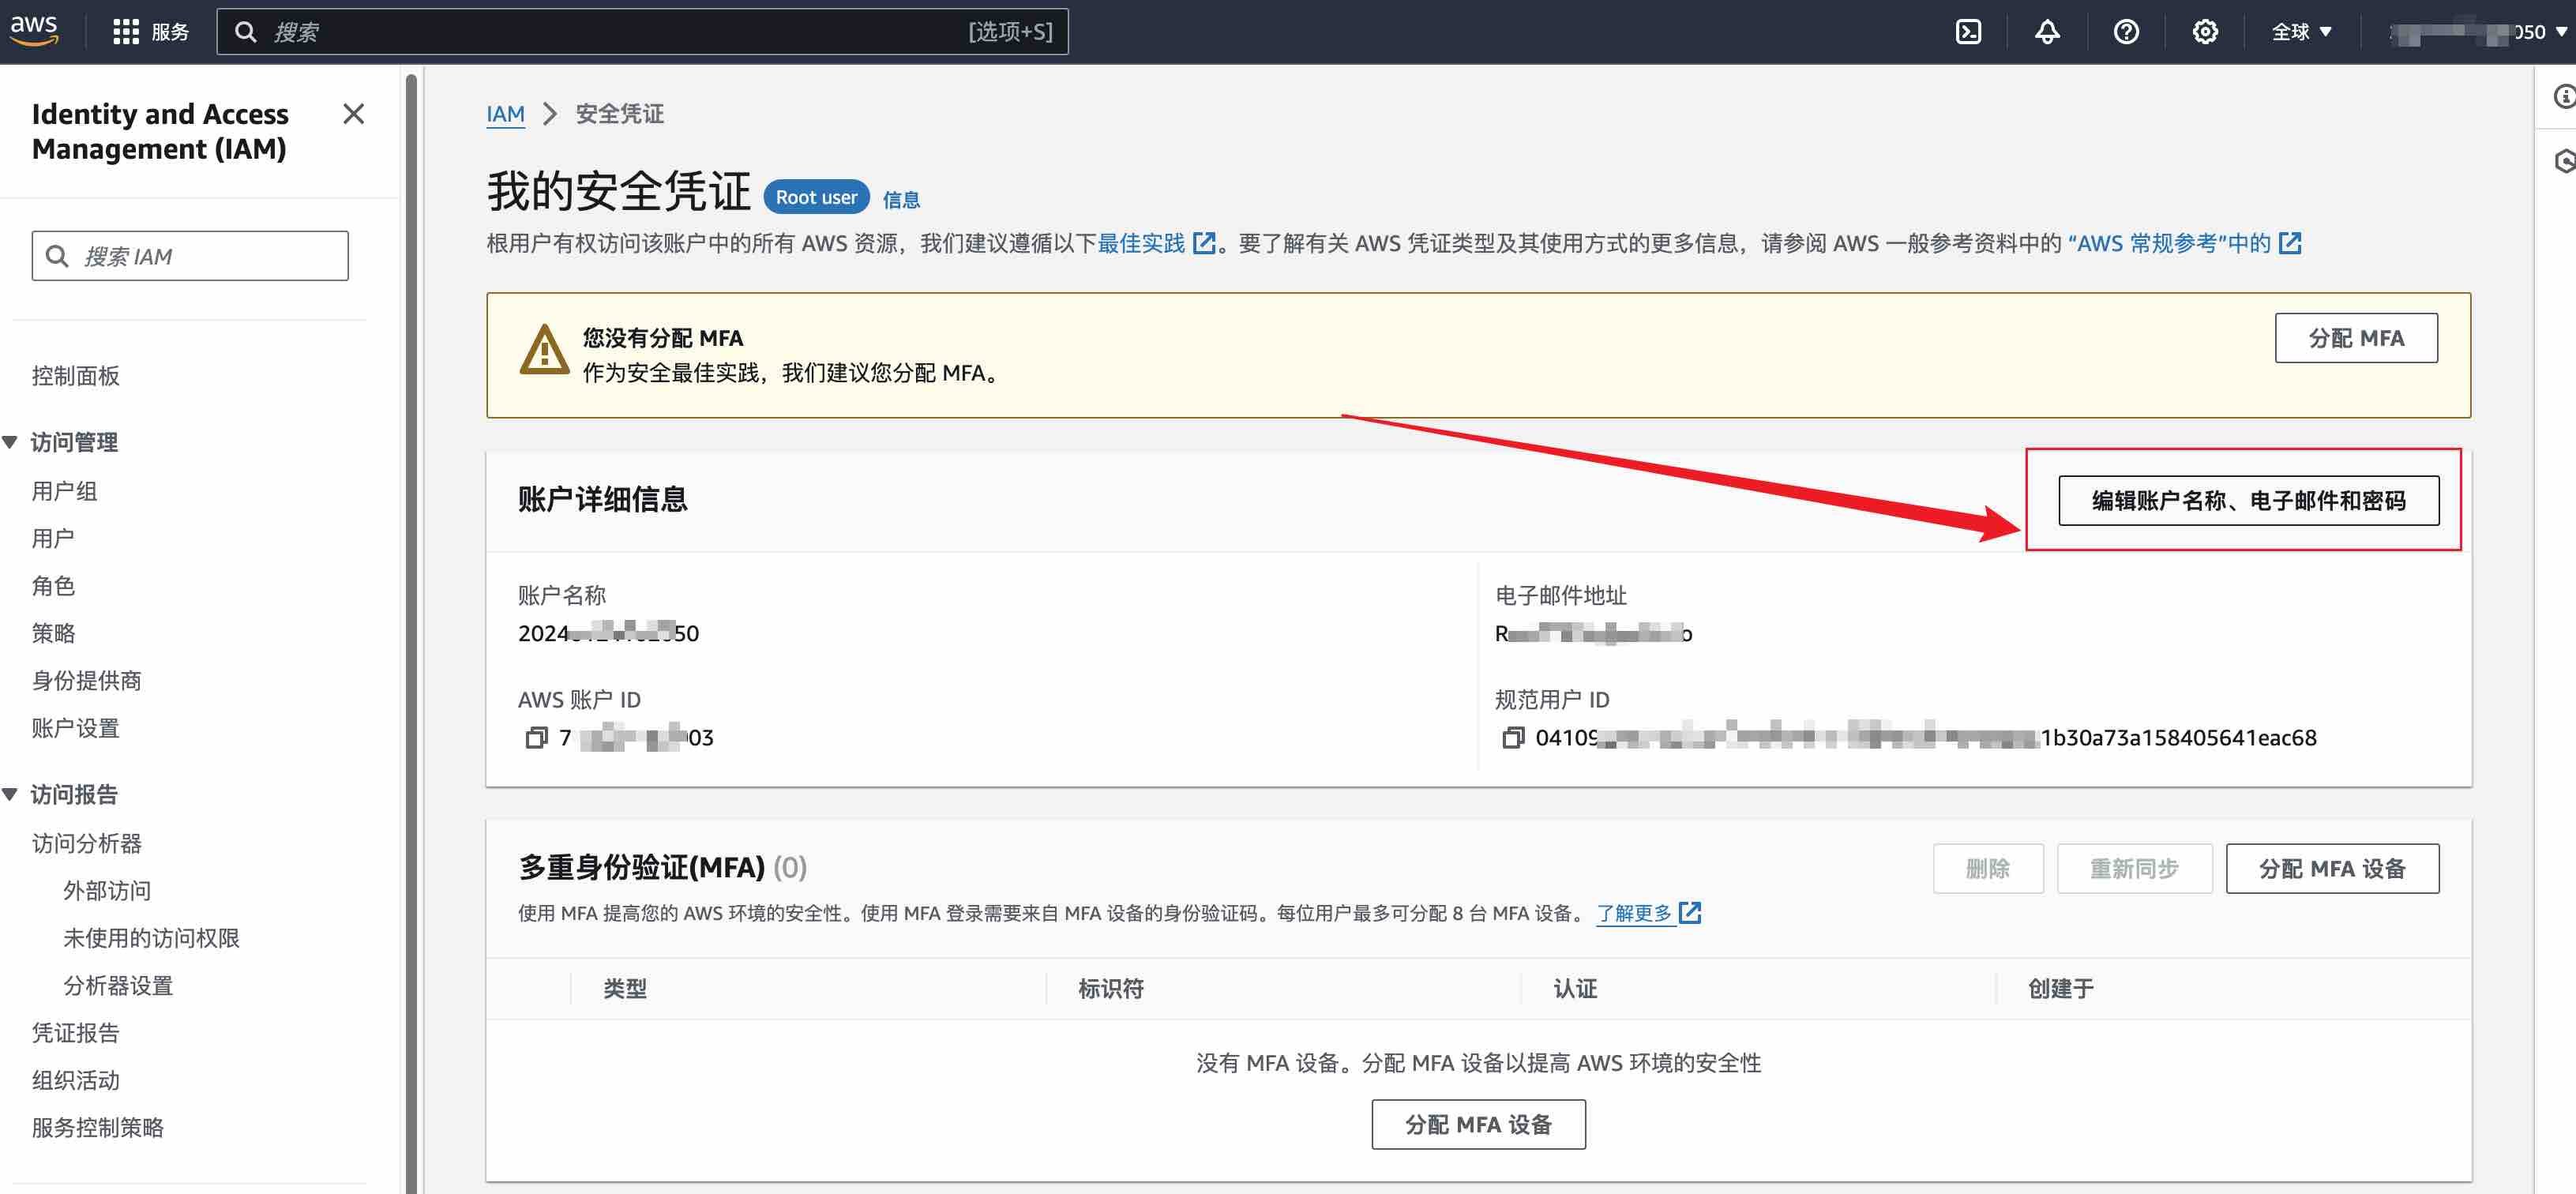Open the settings gear icon
The width and height of the screenshot is (2576, 1194).
click(2205, 32)
